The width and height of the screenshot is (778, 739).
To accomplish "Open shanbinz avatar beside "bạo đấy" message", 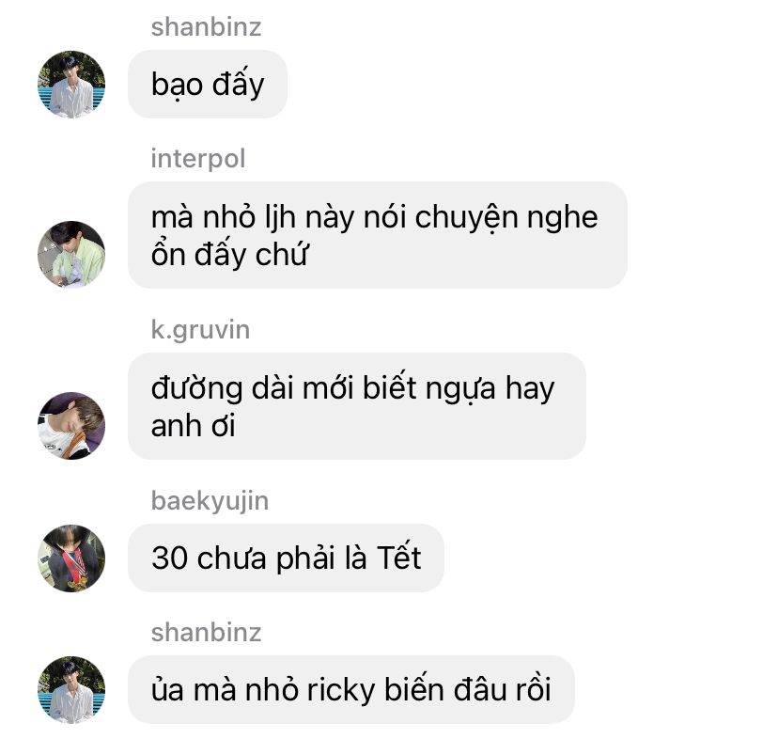I will (71, 84).
